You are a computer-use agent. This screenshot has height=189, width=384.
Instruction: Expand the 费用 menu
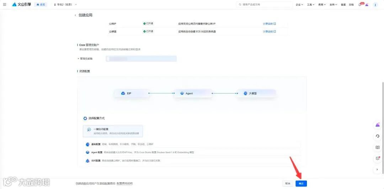(x=322, y=5)
